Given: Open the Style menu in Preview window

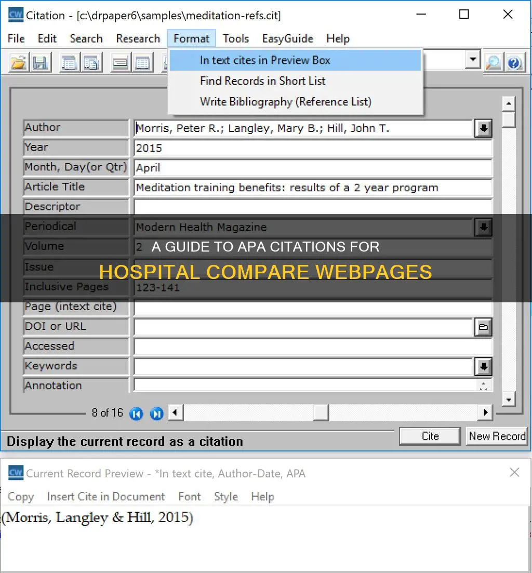Looking at the screenshot, I should click(x=226, y=497).
